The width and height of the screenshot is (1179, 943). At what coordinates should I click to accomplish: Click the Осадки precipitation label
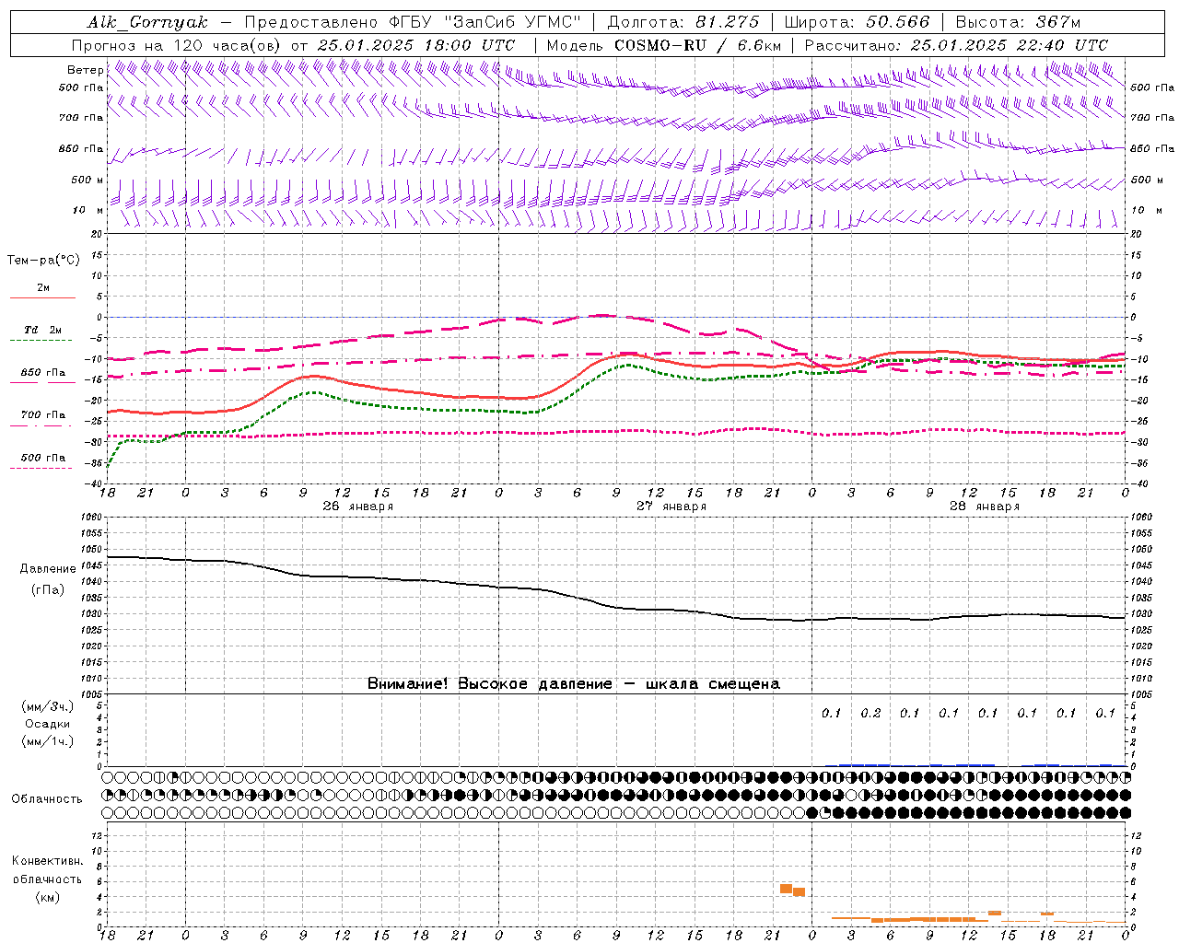click(x=48, y=724)
